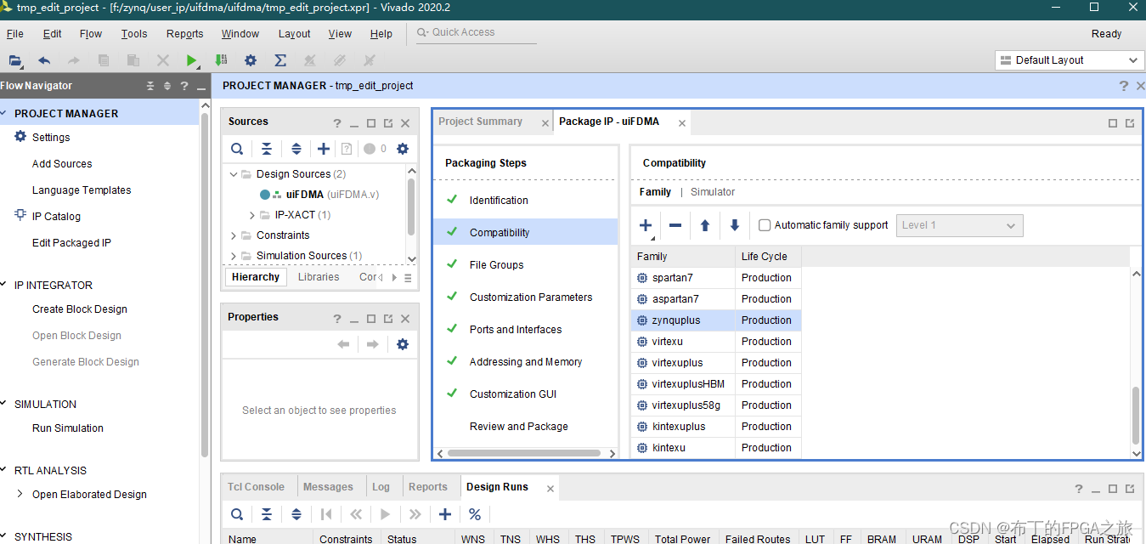Close the Package IP - uiFDMA tab

pyautogui.click(x=681, y=123)
